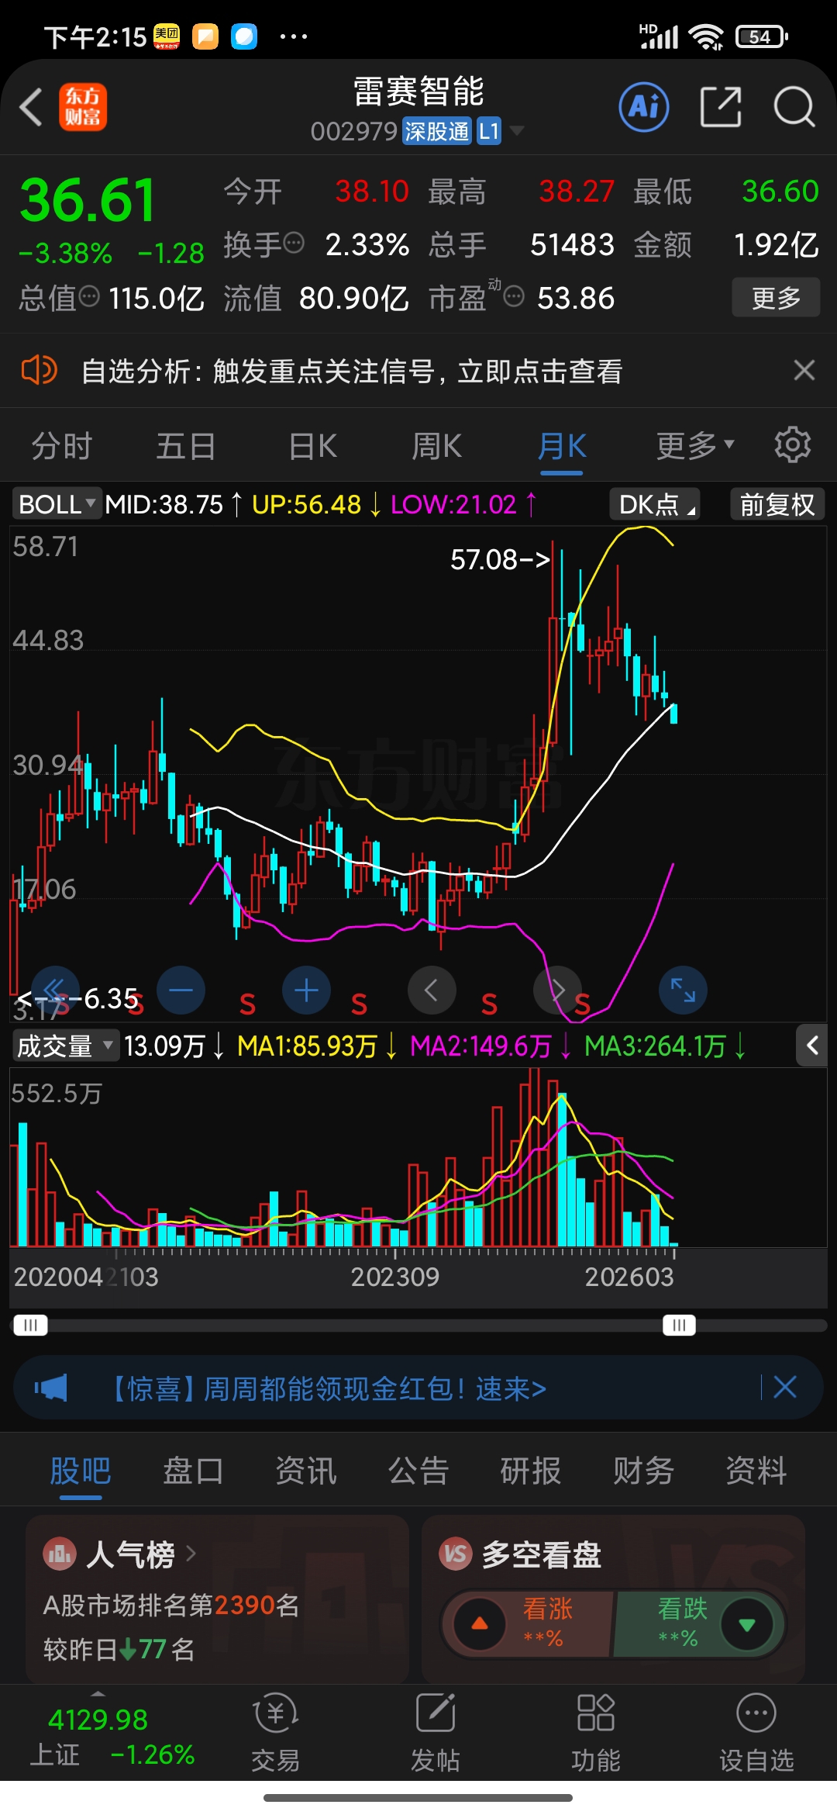Switch to the 周K chart tab
The width and height of the screenshot is (837, 1815).
click(436, 446)
